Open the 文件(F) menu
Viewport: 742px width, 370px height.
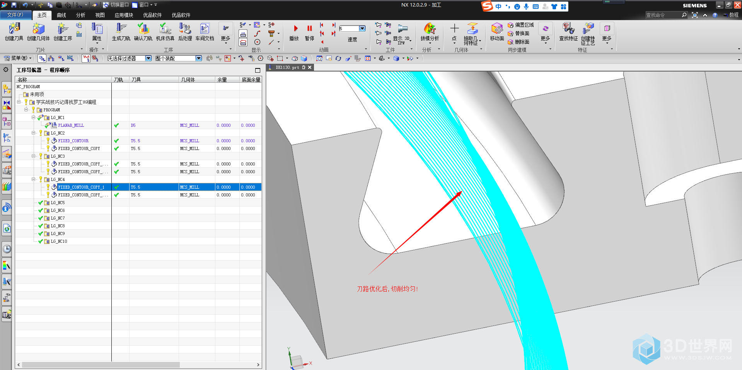click(15, 15)
